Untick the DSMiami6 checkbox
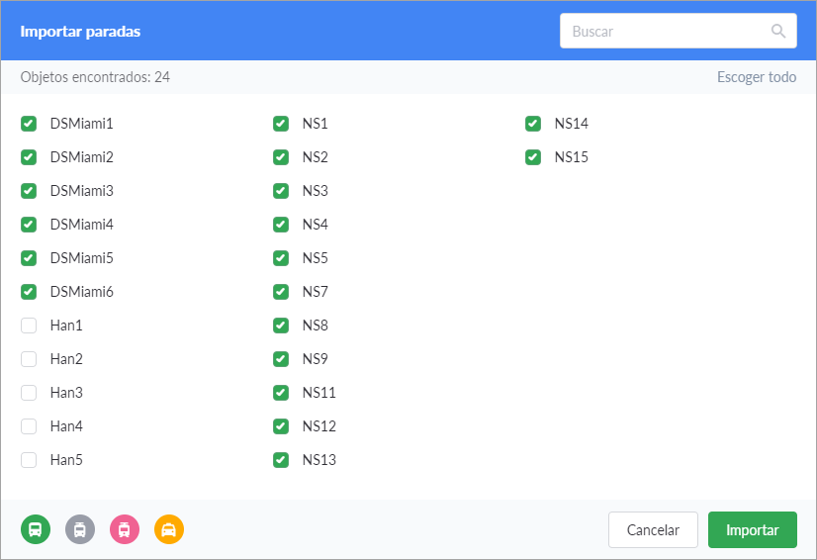The image size is (817, 560). point(29,292)
